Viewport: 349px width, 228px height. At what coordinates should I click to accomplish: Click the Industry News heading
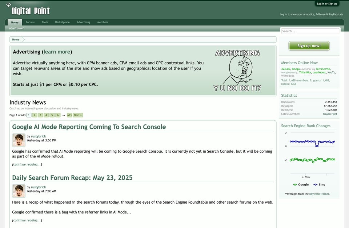point(28,103)
